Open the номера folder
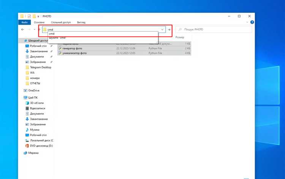 point(35,78)
